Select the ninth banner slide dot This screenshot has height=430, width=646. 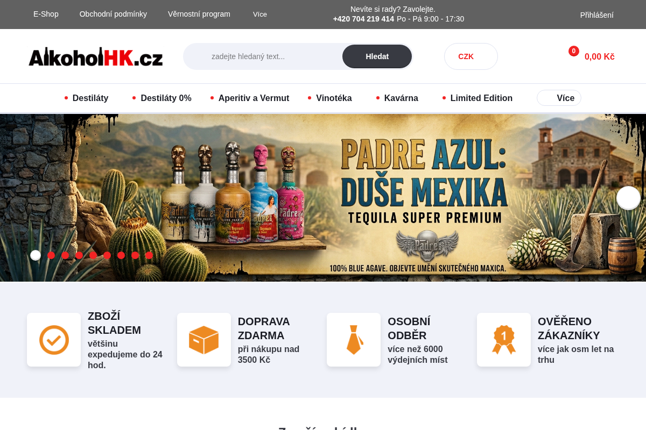click(x=149, y=255)
